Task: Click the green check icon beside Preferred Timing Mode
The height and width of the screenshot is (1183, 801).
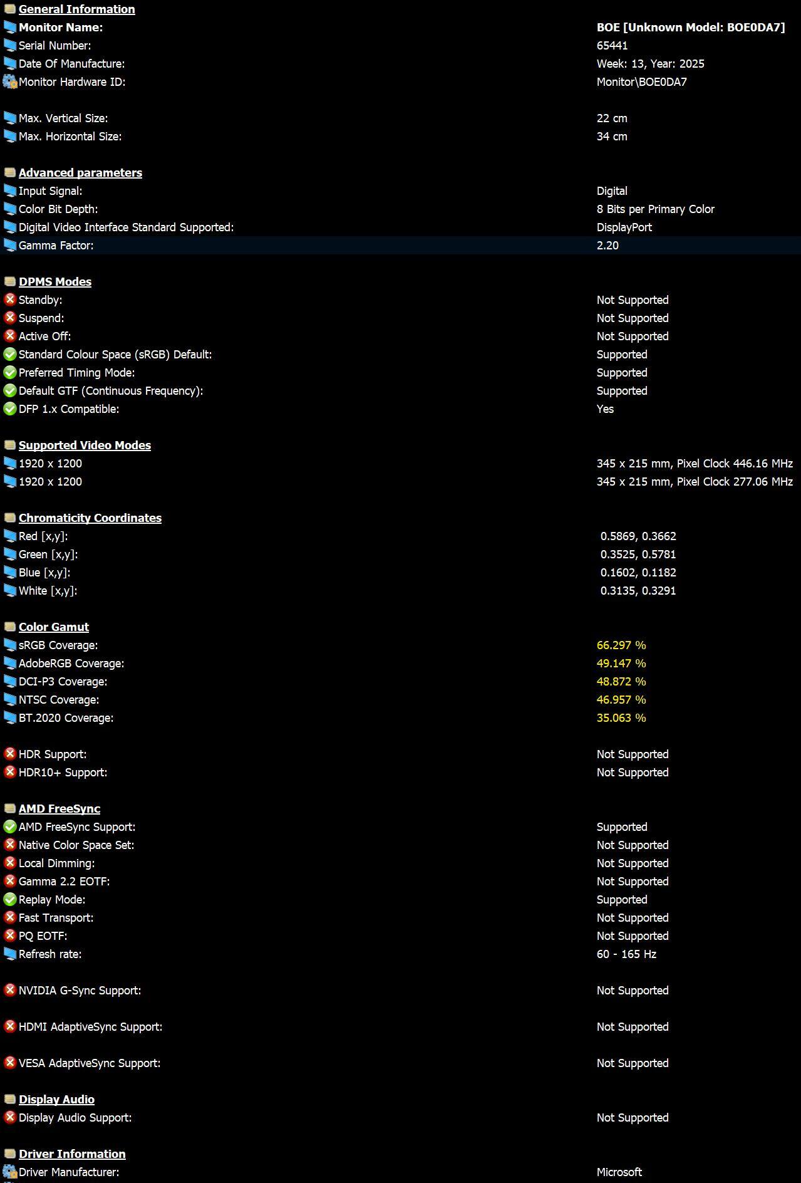Action: coord(10,372)
